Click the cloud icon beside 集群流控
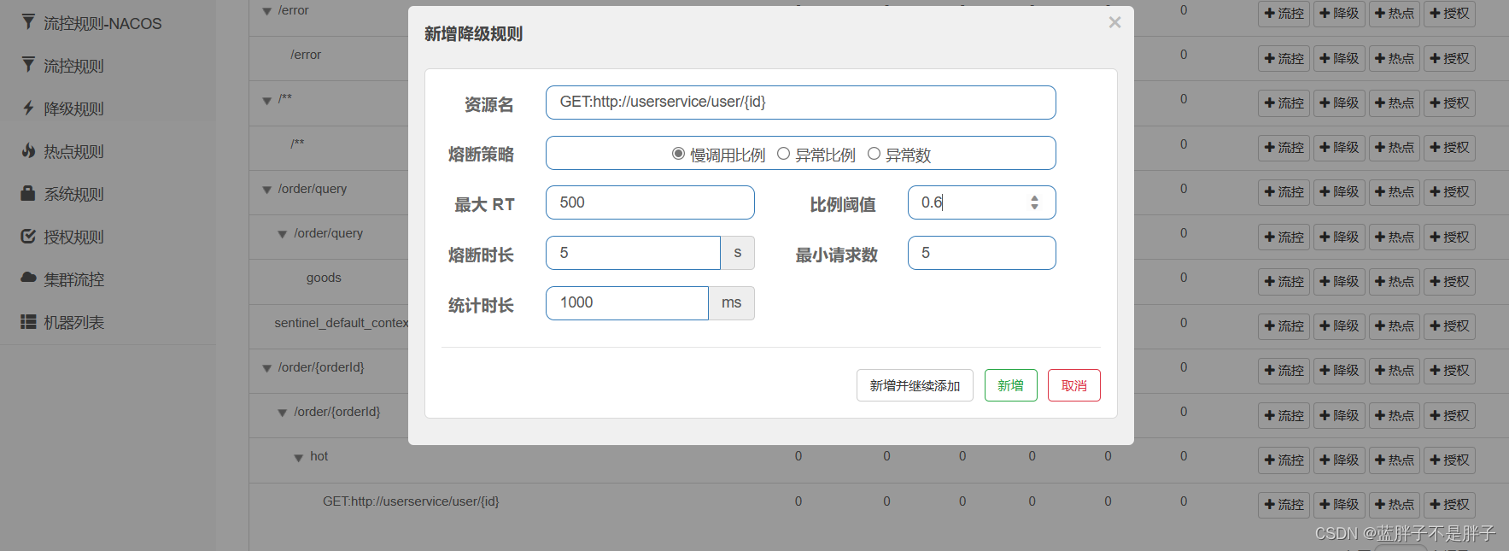 [28, 278]
